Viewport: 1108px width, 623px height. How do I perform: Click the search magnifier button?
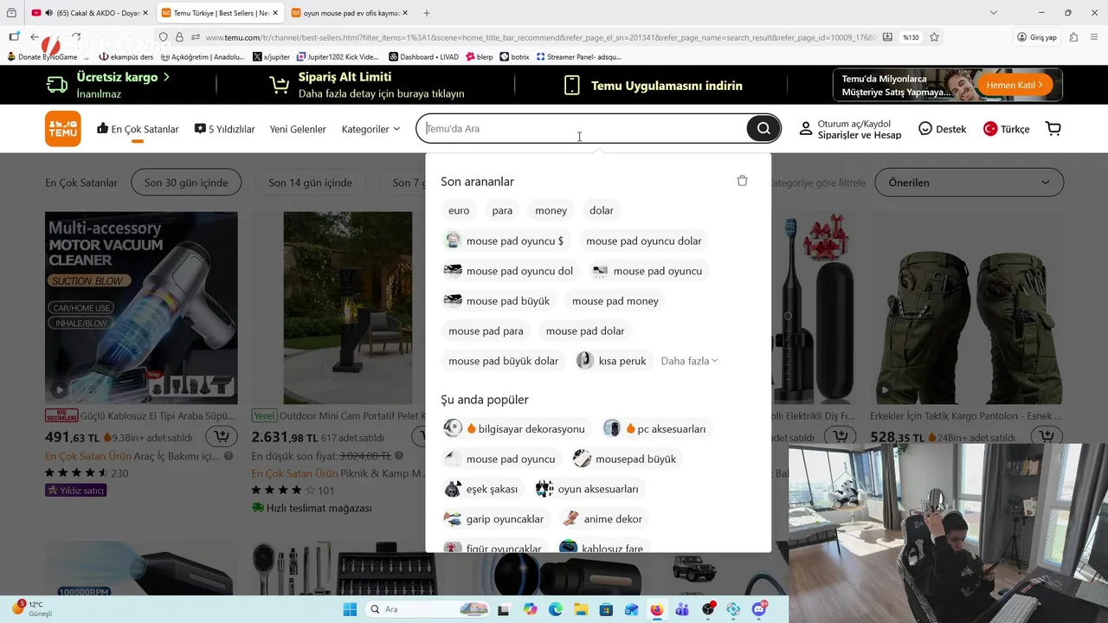763,129
